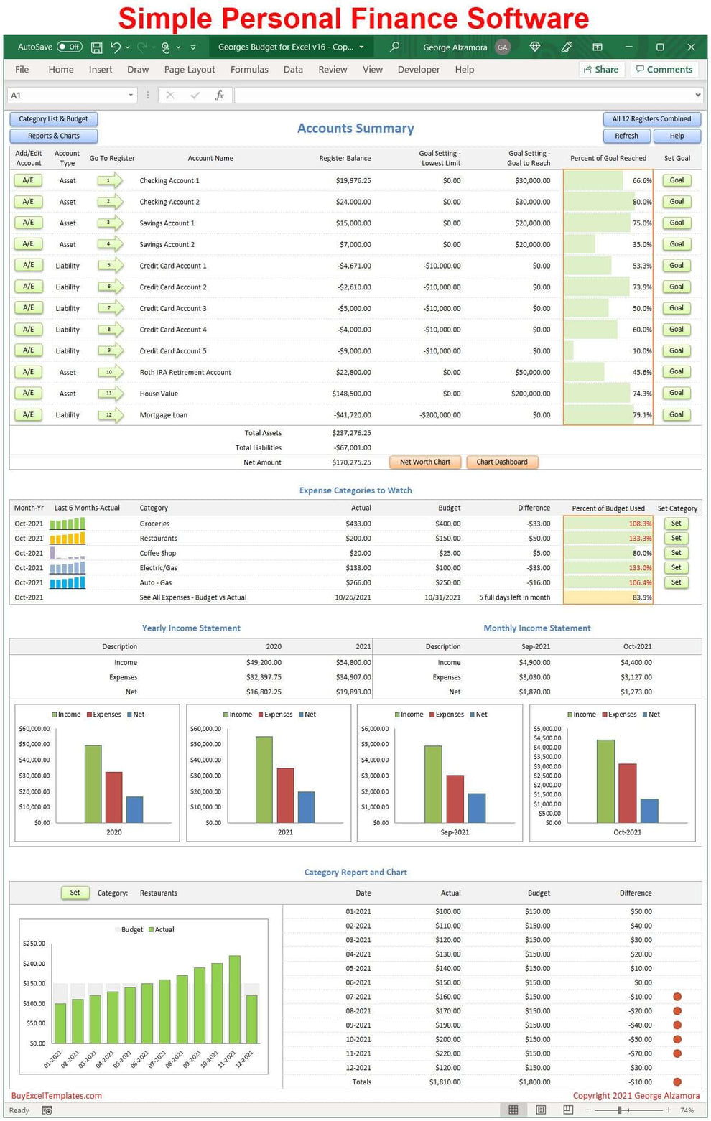This screenshot has width=711, height=1121.
Task: Turn AutoSave on
Action: [x=70, y=46]
